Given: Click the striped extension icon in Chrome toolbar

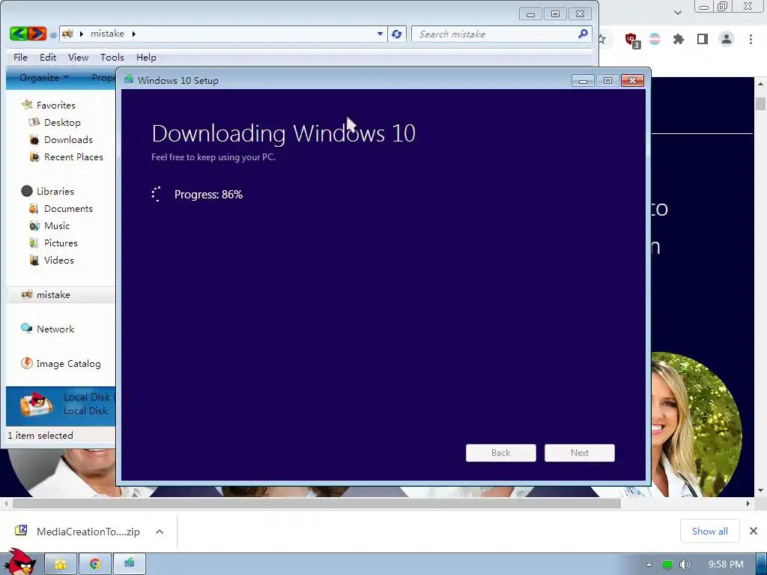Looking at the screenshot, I should click(x=655, y=39).
